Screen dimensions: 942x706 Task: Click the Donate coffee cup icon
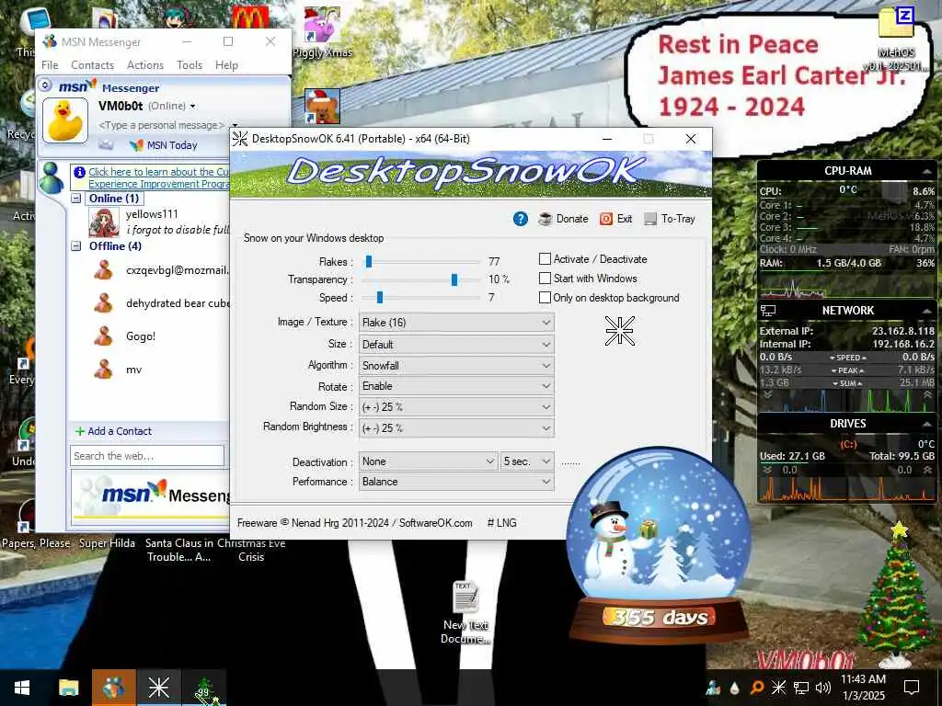(x=545, y=219)
